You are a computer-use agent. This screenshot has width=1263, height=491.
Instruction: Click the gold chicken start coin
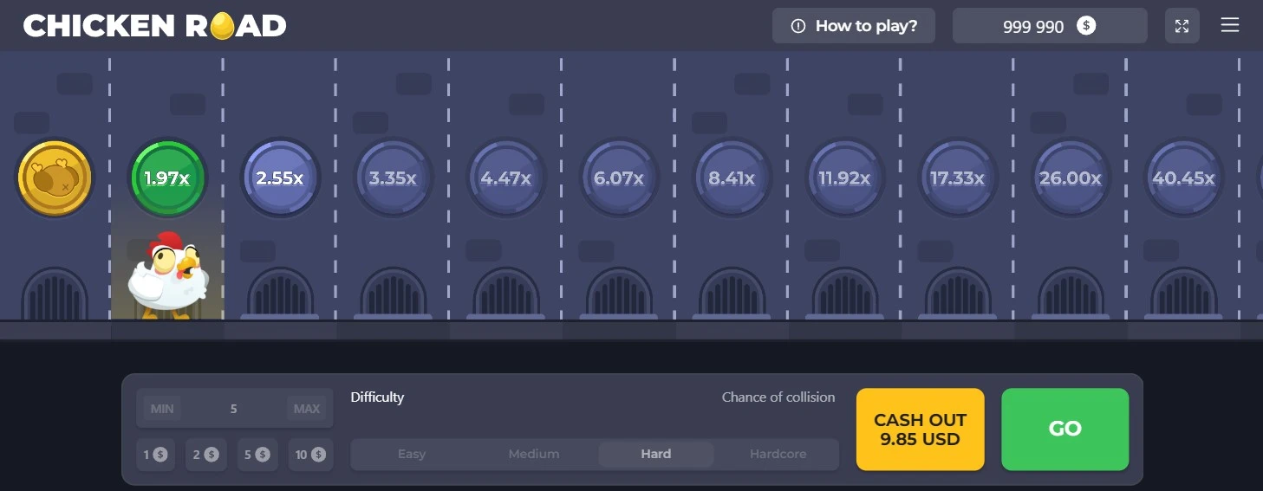[x=55, y=178]
